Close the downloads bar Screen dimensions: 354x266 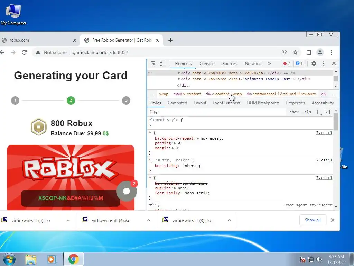point(333,220)
